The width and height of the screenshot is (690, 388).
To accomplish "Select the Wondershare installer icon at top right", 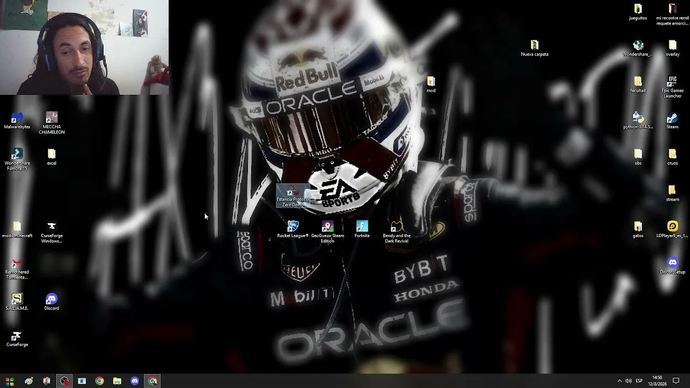I will (638, 48).
